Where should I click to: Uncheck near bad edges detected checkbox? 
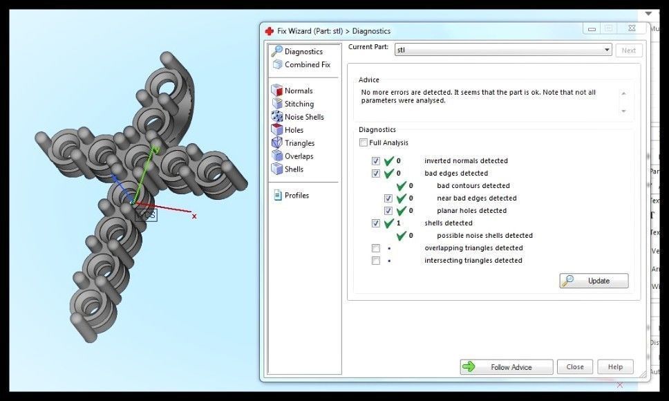coord(388,198)
